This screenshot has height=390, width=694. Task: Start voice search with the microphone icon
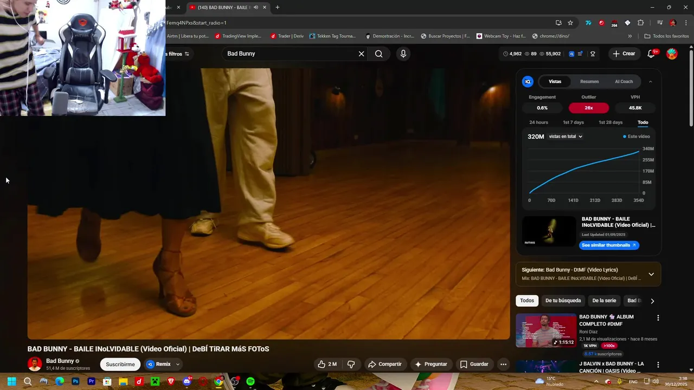[x=403, y=54]
